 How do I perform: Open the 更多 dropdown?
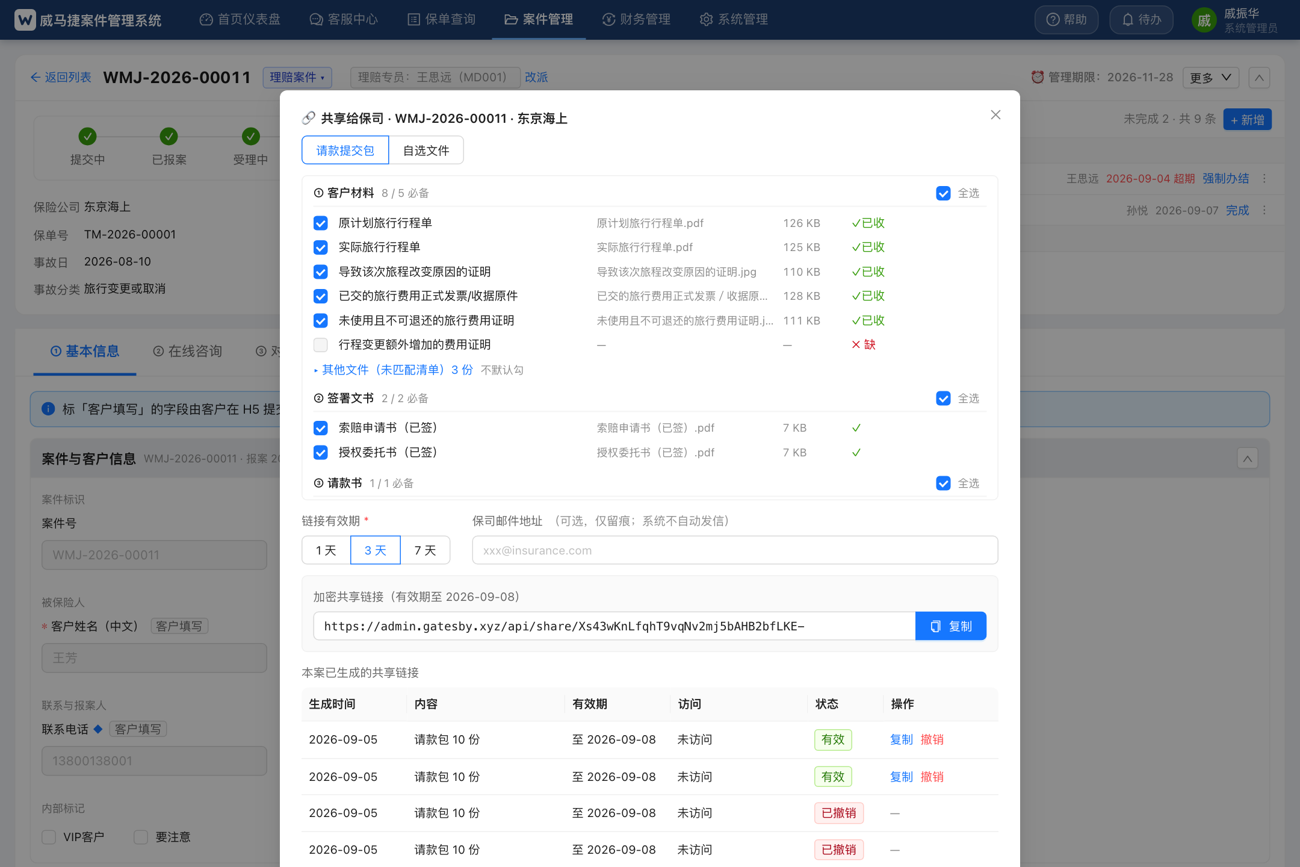1211,78
